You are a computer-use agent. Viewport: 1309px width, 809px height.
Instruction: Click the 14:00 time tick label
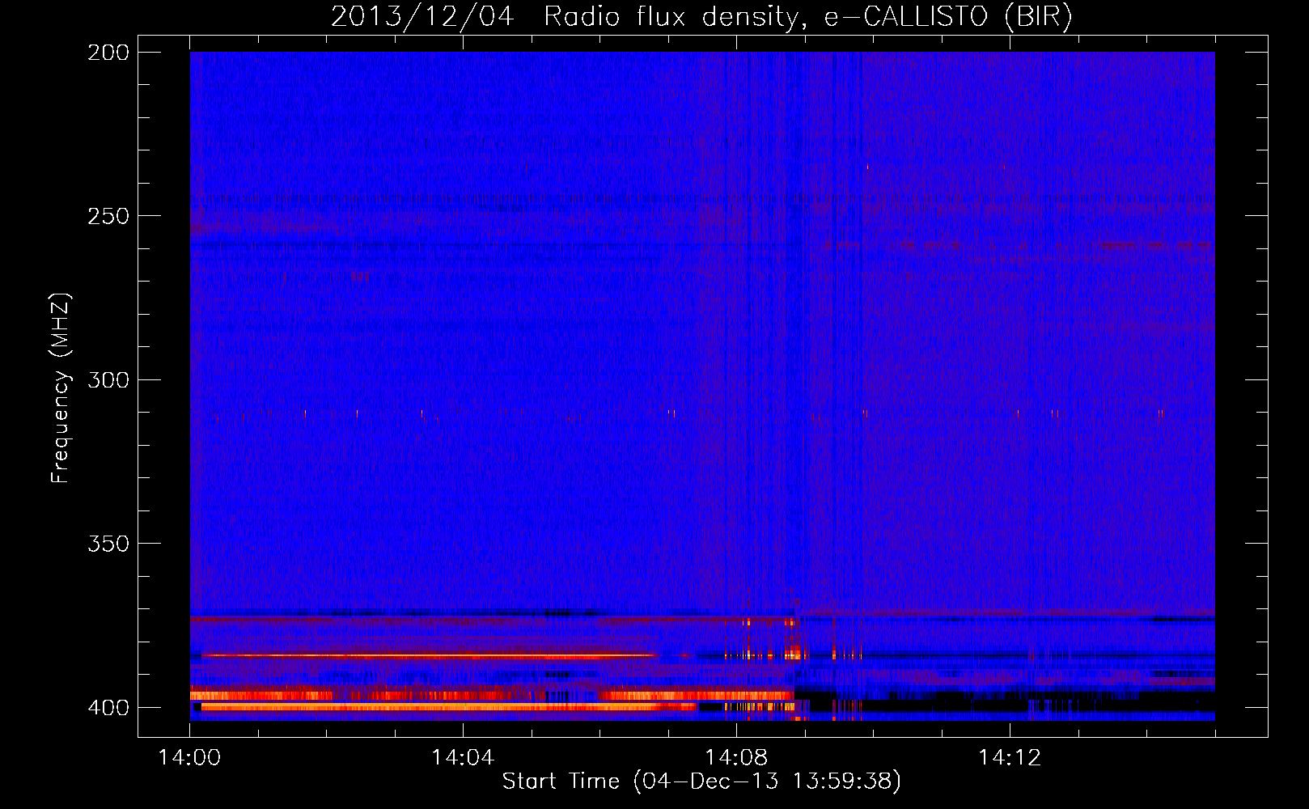pos(189,758)
